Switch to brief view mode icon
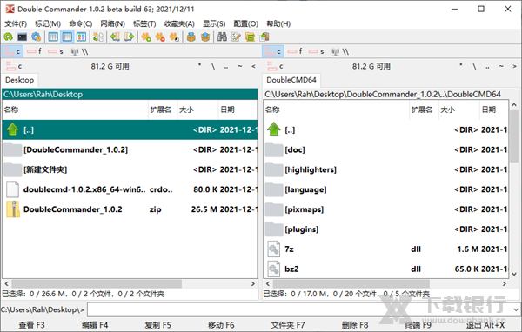The width and height of the screenshot is (522, 332). click(53, 37)
